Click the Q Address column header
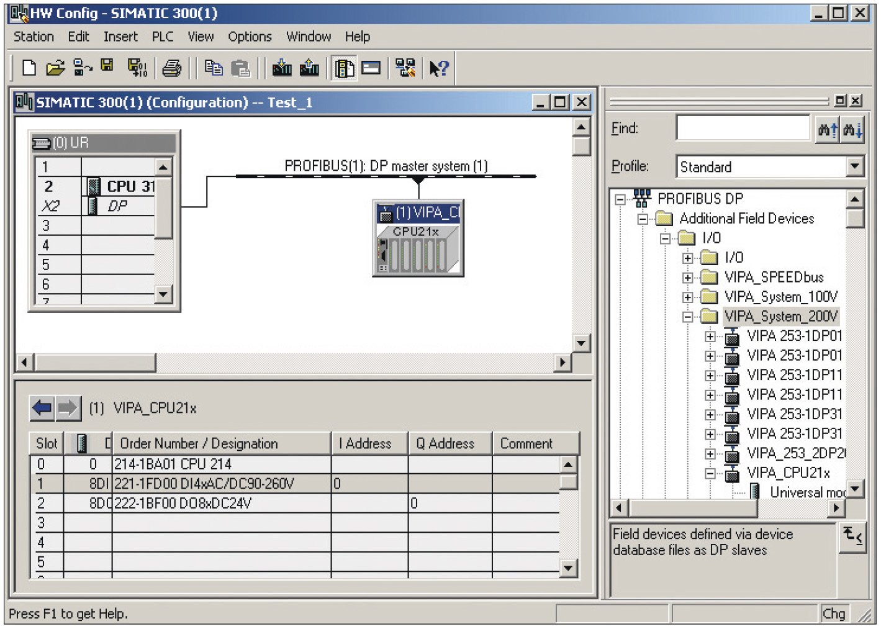The image size is (881, 629). pos(450,443)
